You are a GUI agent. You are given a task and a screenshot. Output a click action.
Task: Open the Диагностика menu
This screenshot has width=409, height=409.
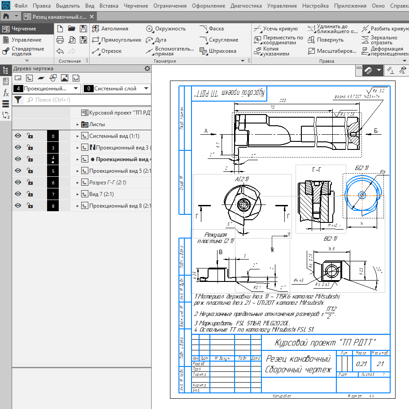click(246, 6)
